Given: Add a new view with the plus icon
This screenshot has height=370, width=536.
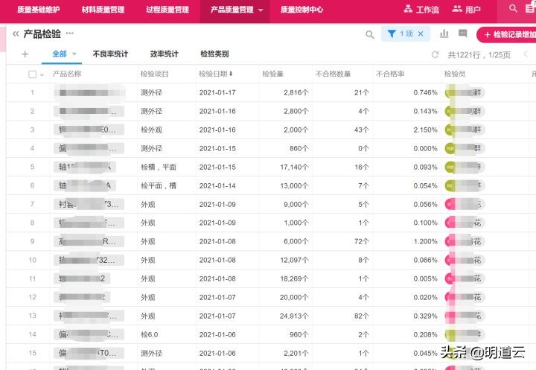Looking at the screenshot, I should tap(25, 54).
